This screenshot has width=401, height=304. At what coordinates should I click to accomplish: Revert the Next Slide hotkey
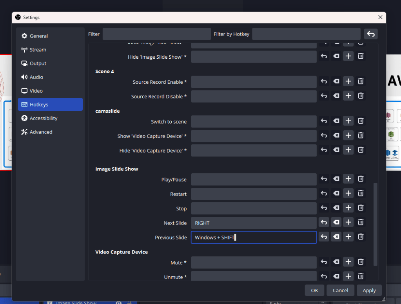(324, 222)
